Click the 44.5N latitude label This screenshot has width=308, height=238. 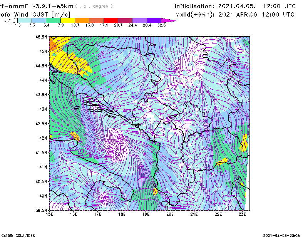(x=41, y=65)
